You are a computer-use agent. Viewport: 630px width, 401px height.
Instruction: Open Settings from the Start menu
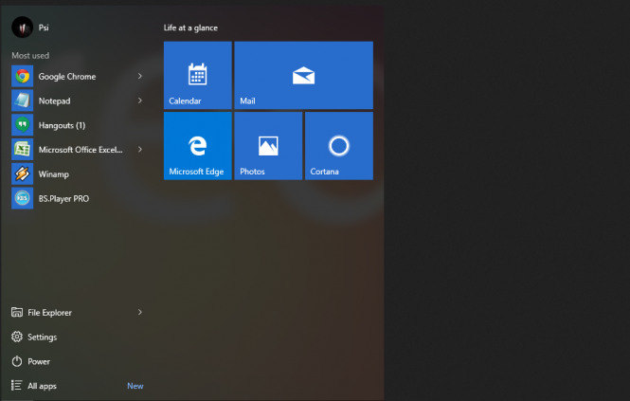click(42, 337)
